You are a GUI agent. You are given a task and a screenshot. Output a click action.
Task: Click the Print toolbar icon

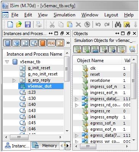[x=39, y=24]
